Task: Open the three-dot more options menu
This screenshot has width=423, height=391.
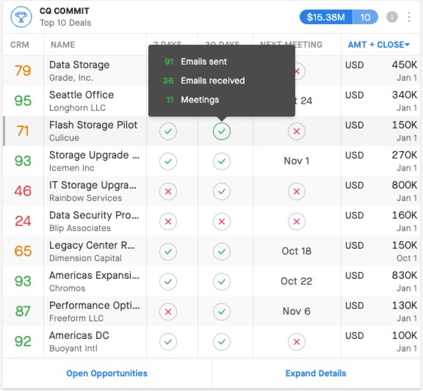Action: point(409,17)
